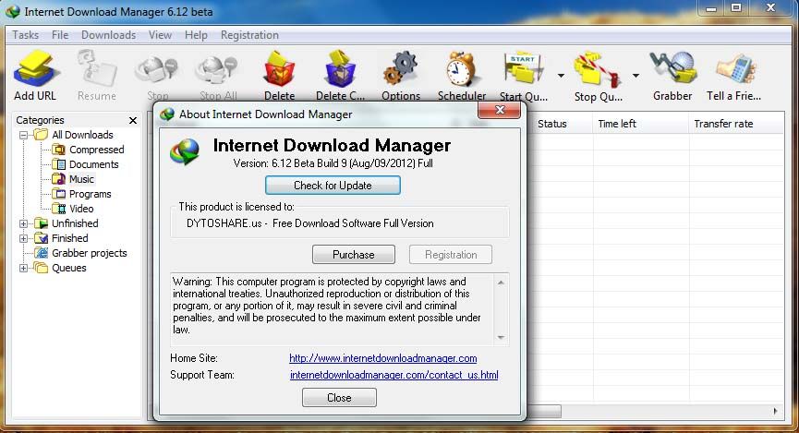The width and height of the screenshot is (799, 433).
Task: Click the Queues folder icon
Action: click(42, 268)
